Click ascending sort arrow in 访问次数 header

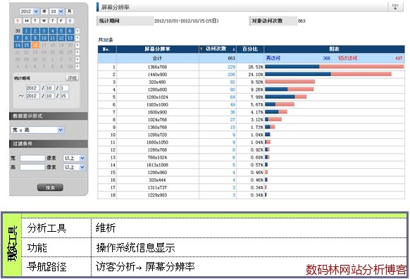tap(234, 49)
